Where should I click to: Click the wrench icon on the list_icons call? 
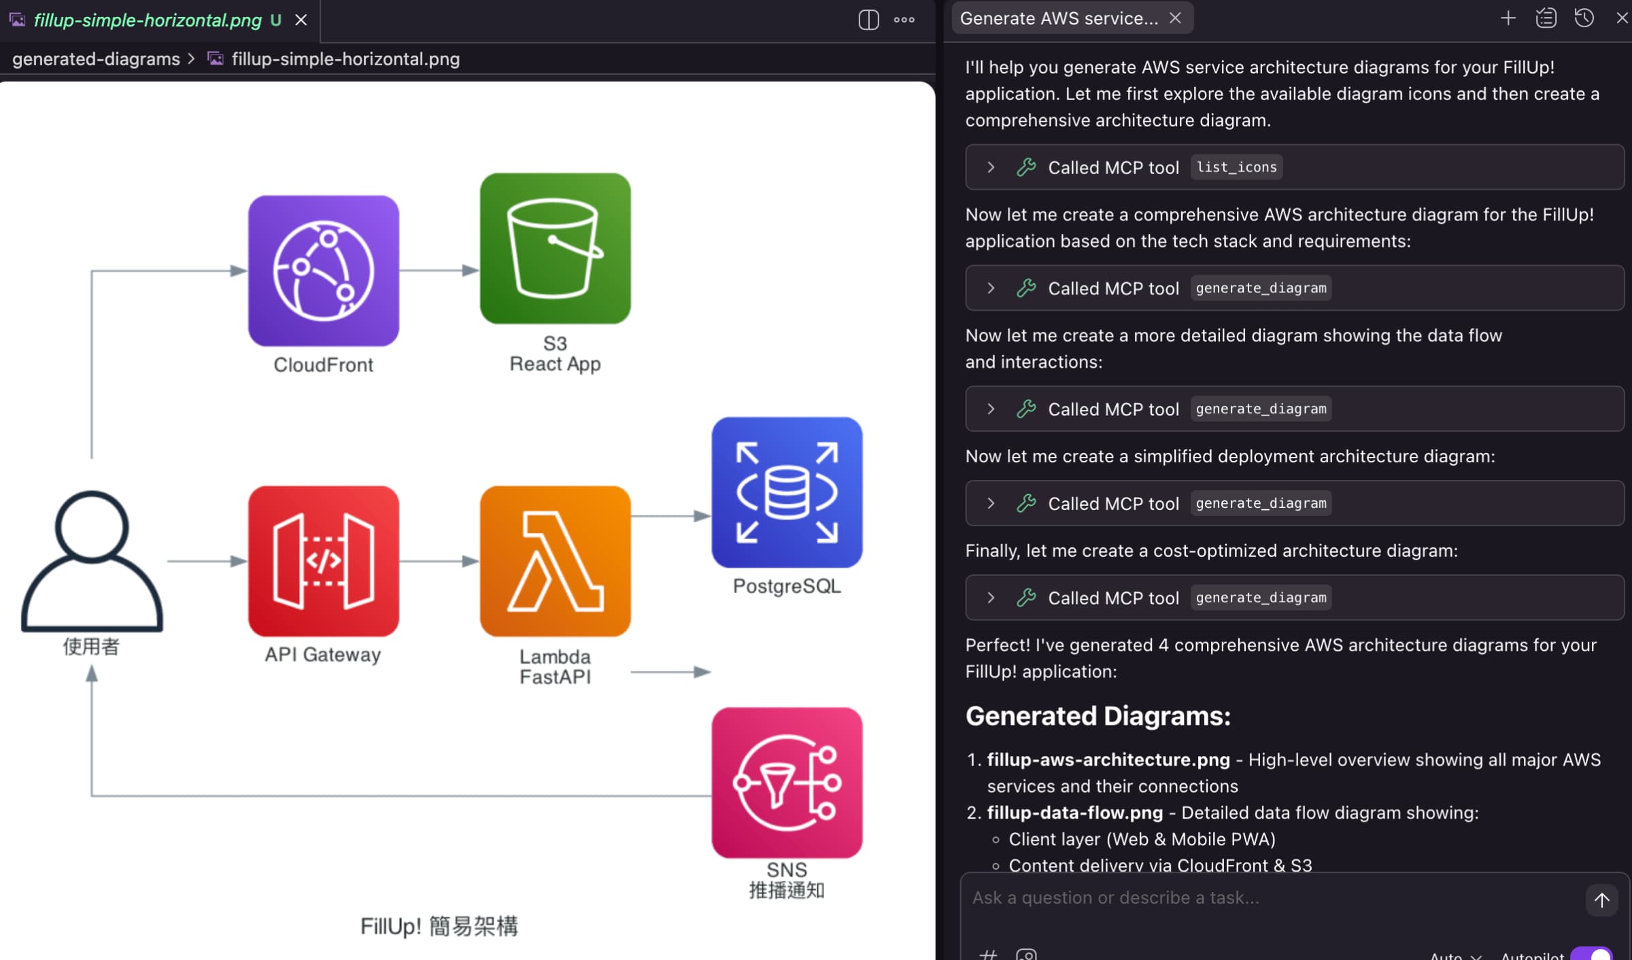1025,167
